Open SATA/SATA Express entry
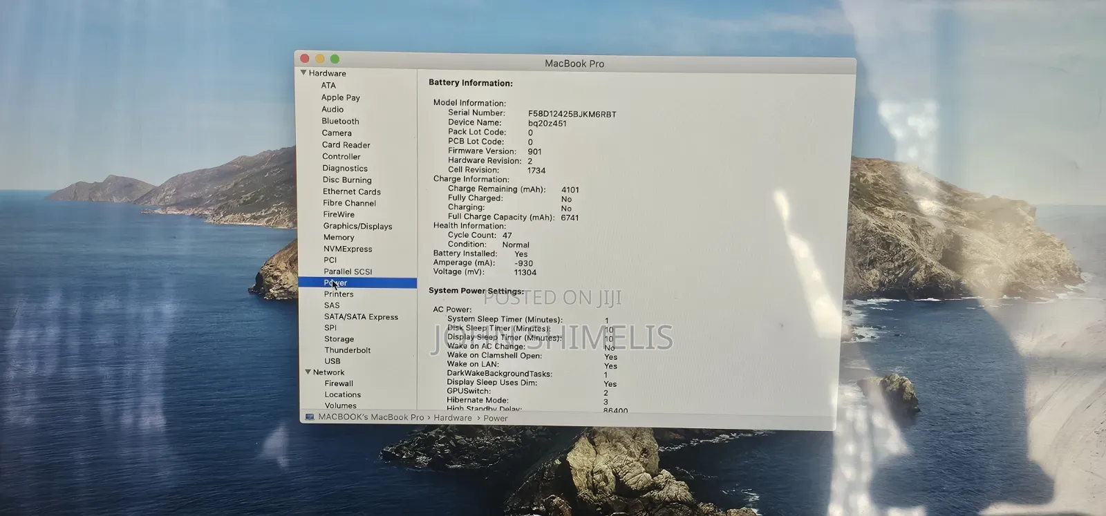Viewport: 1106px width, 516px height. pyautogui.click(x=361, y=317)
